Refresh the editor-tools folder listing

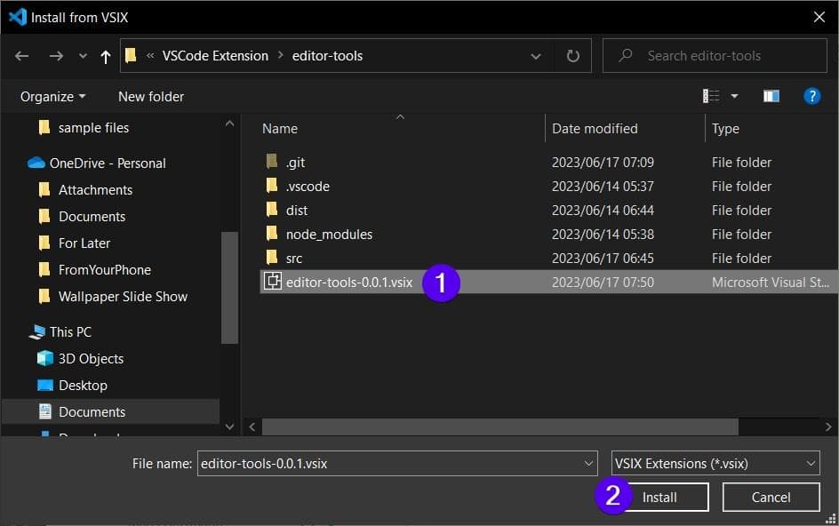pos(572,56)
